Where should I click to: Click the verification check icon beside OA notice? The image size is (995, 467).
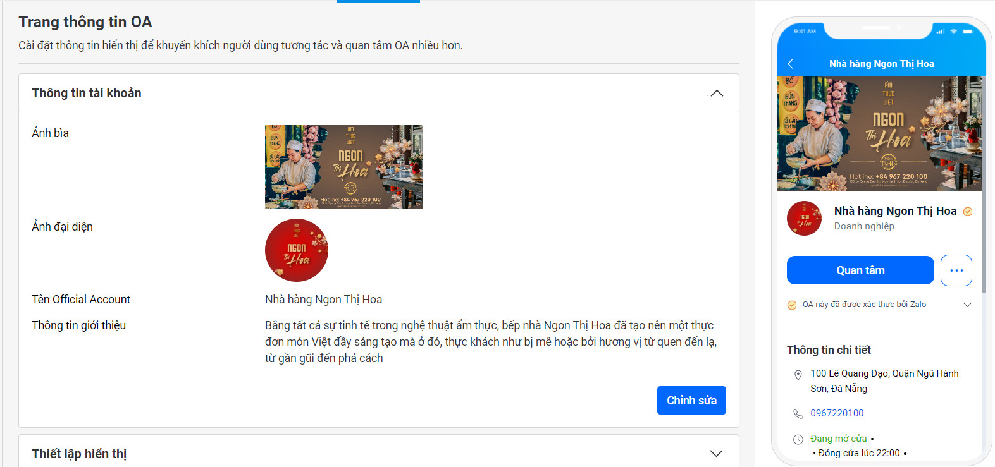point(792,305)
